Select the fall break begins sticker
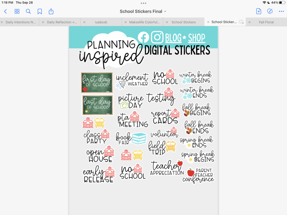 196,109
